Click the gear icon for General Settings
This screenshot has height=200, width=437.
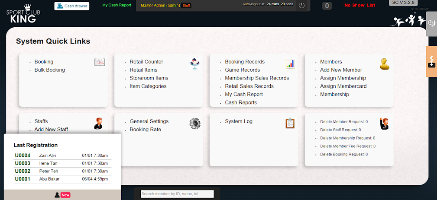pos(195,124)
